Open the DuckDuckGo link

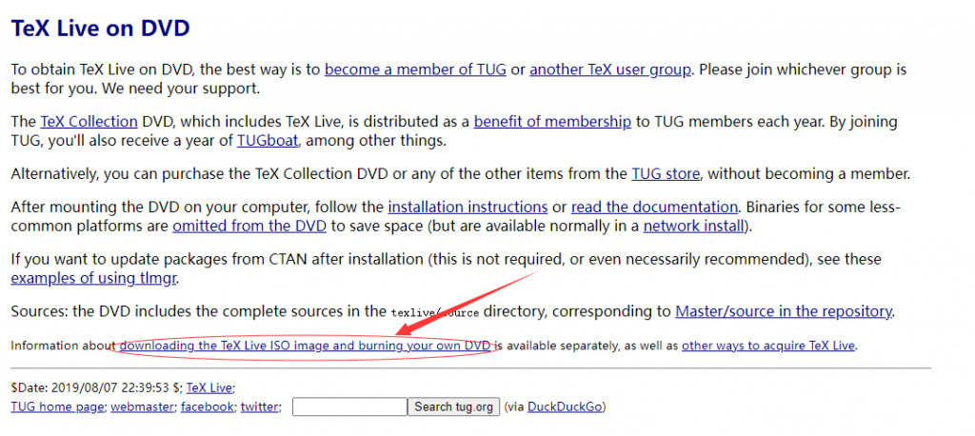565,407
